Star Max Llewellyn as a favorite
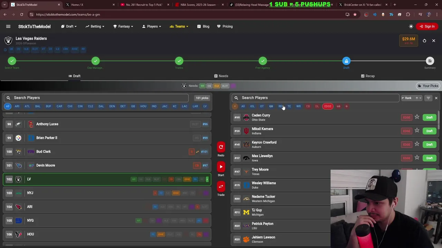The height and width of the screenshot is (248, 442). (x=417, y=158)
